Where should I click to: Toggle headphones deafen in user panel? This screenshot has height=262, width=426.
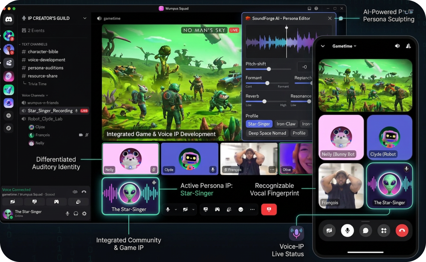point(76,214)
